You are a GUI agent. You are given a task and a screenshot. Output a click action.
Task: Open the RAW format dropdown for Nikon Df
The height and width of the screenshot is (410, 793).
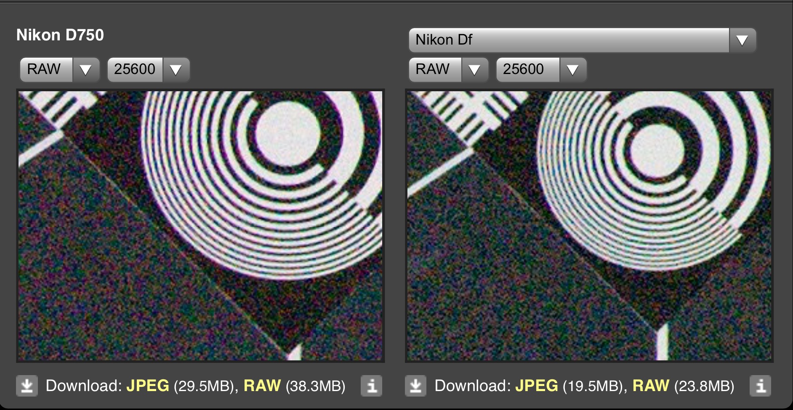pos(448,69)
